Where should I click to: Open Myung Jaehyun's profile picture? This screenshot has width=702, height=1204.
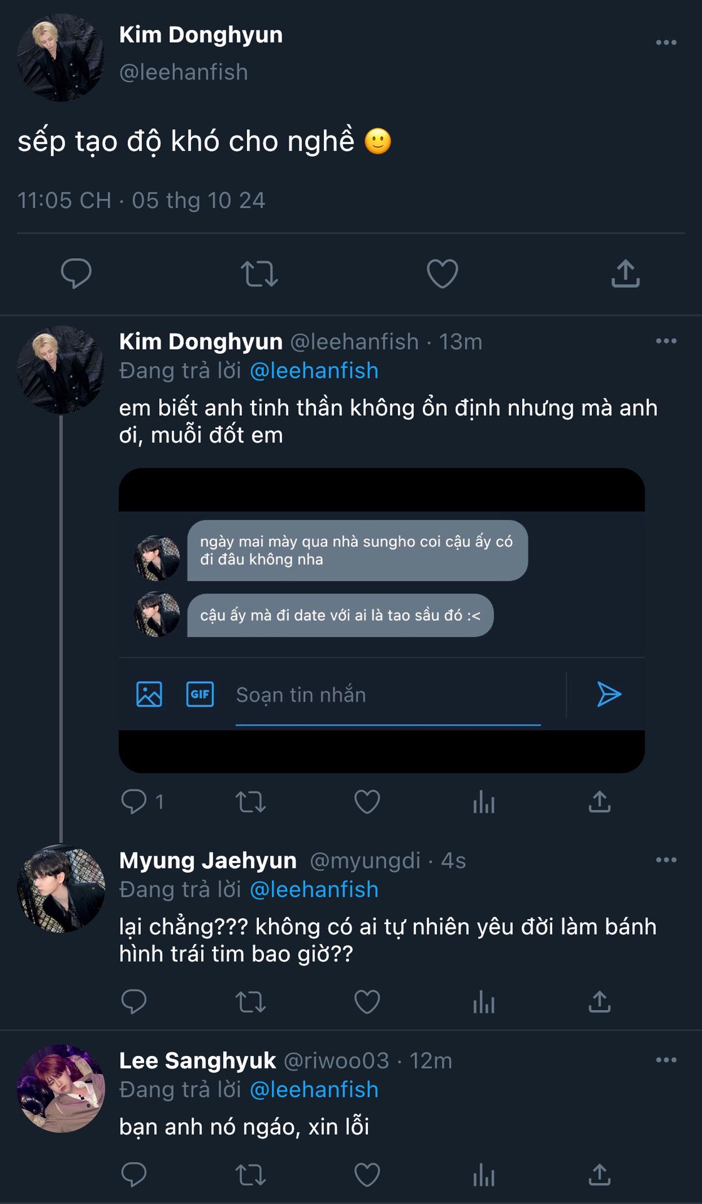click(x=61, y=889)
